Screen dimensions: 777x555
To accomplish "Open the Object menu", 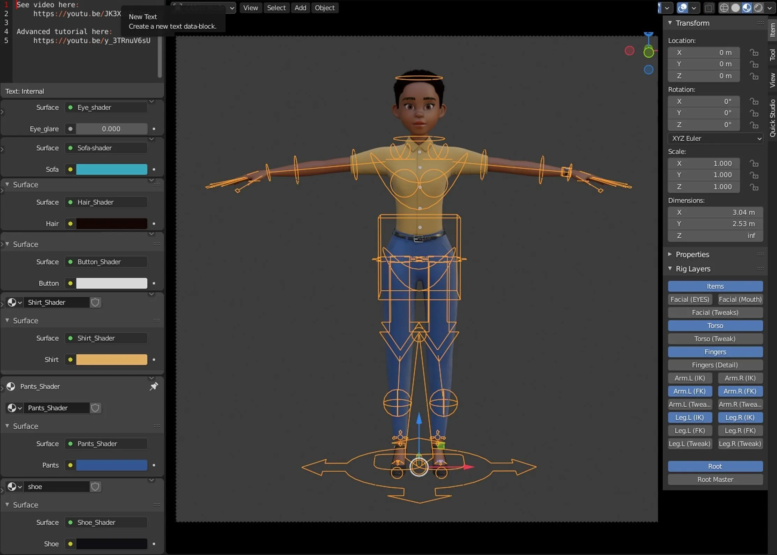I will (324, 8).
